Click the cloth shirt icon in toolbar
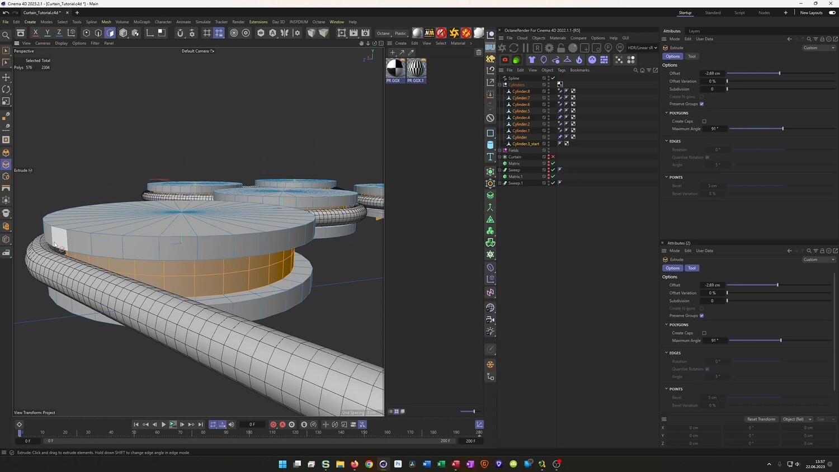This screenshot has width=839, height=472. point(531,60)
